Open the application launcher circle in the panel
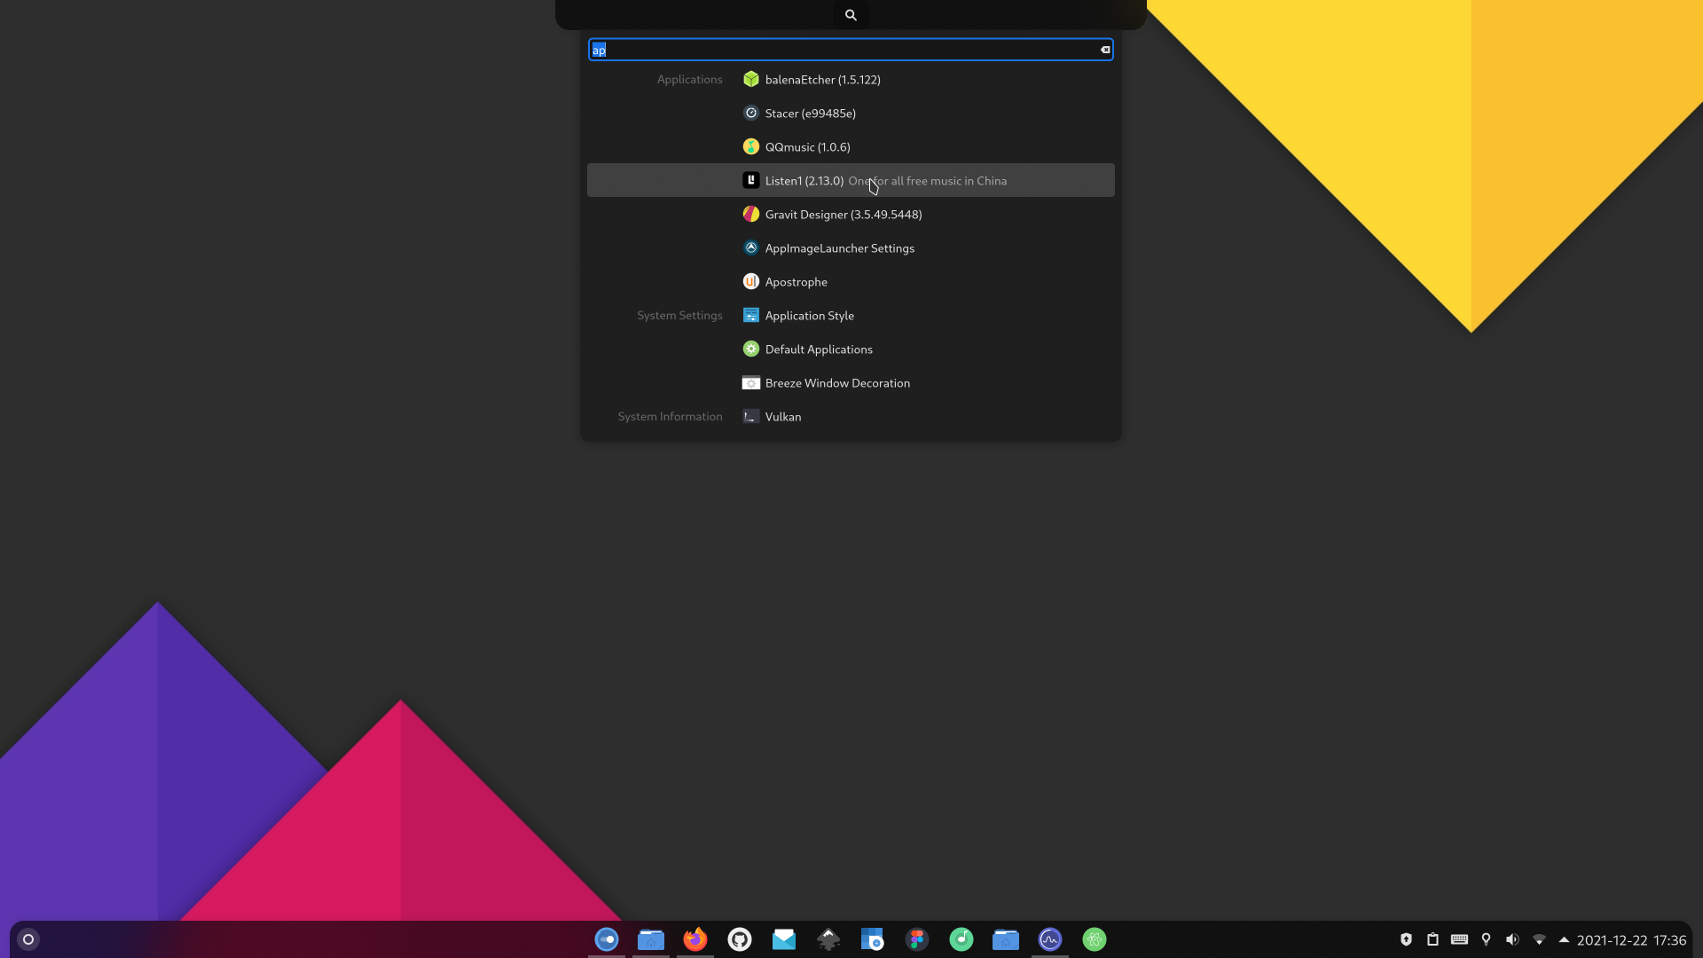The width and height of the screenshot is (1703, 958). click(x=28, y=939)
